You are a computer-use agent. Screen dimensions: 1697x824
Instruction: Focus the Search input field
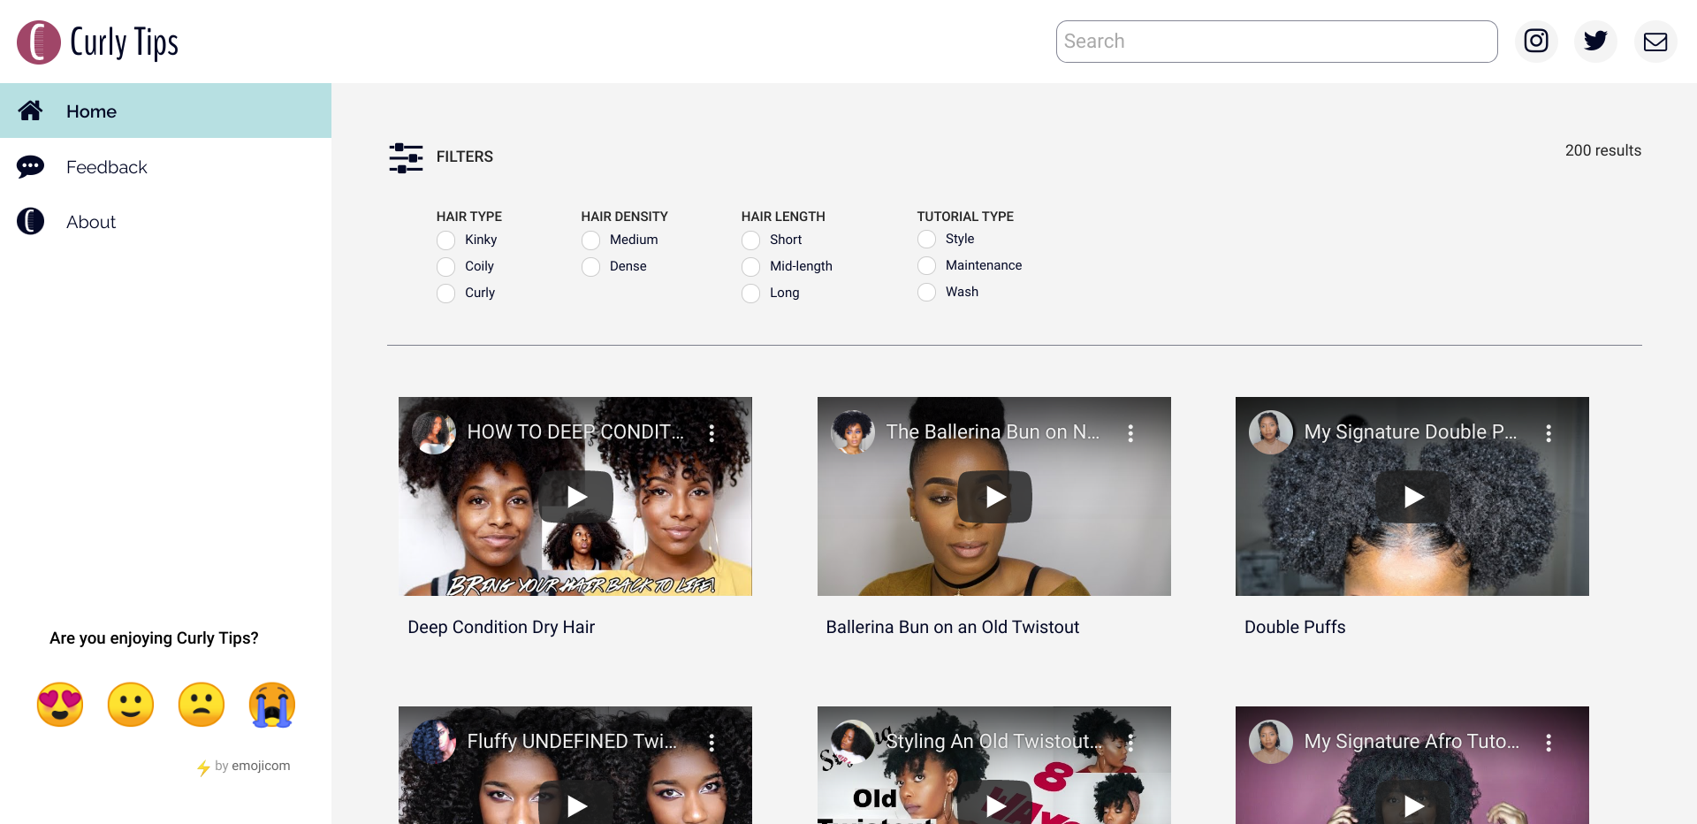[x=1276, y=42]
